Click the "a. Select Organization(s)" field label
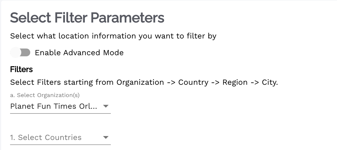Viewport: 337px width, 150px height. click(45, 95)
